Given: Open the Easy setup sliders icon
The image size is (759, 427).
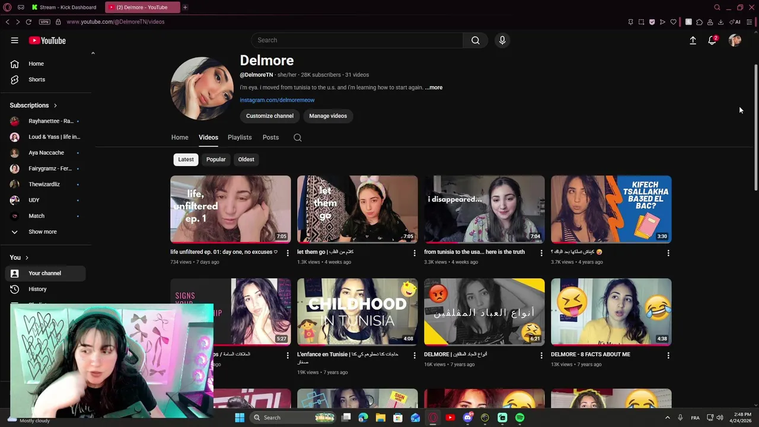Looking at the screenshot, I should (750, 22).
